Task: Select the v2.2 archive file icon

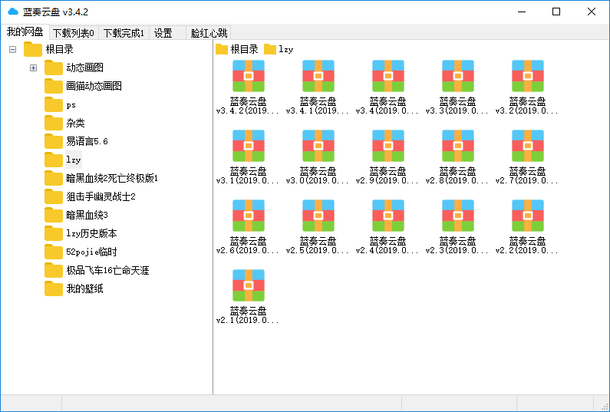Action: (x=527, y=216)
